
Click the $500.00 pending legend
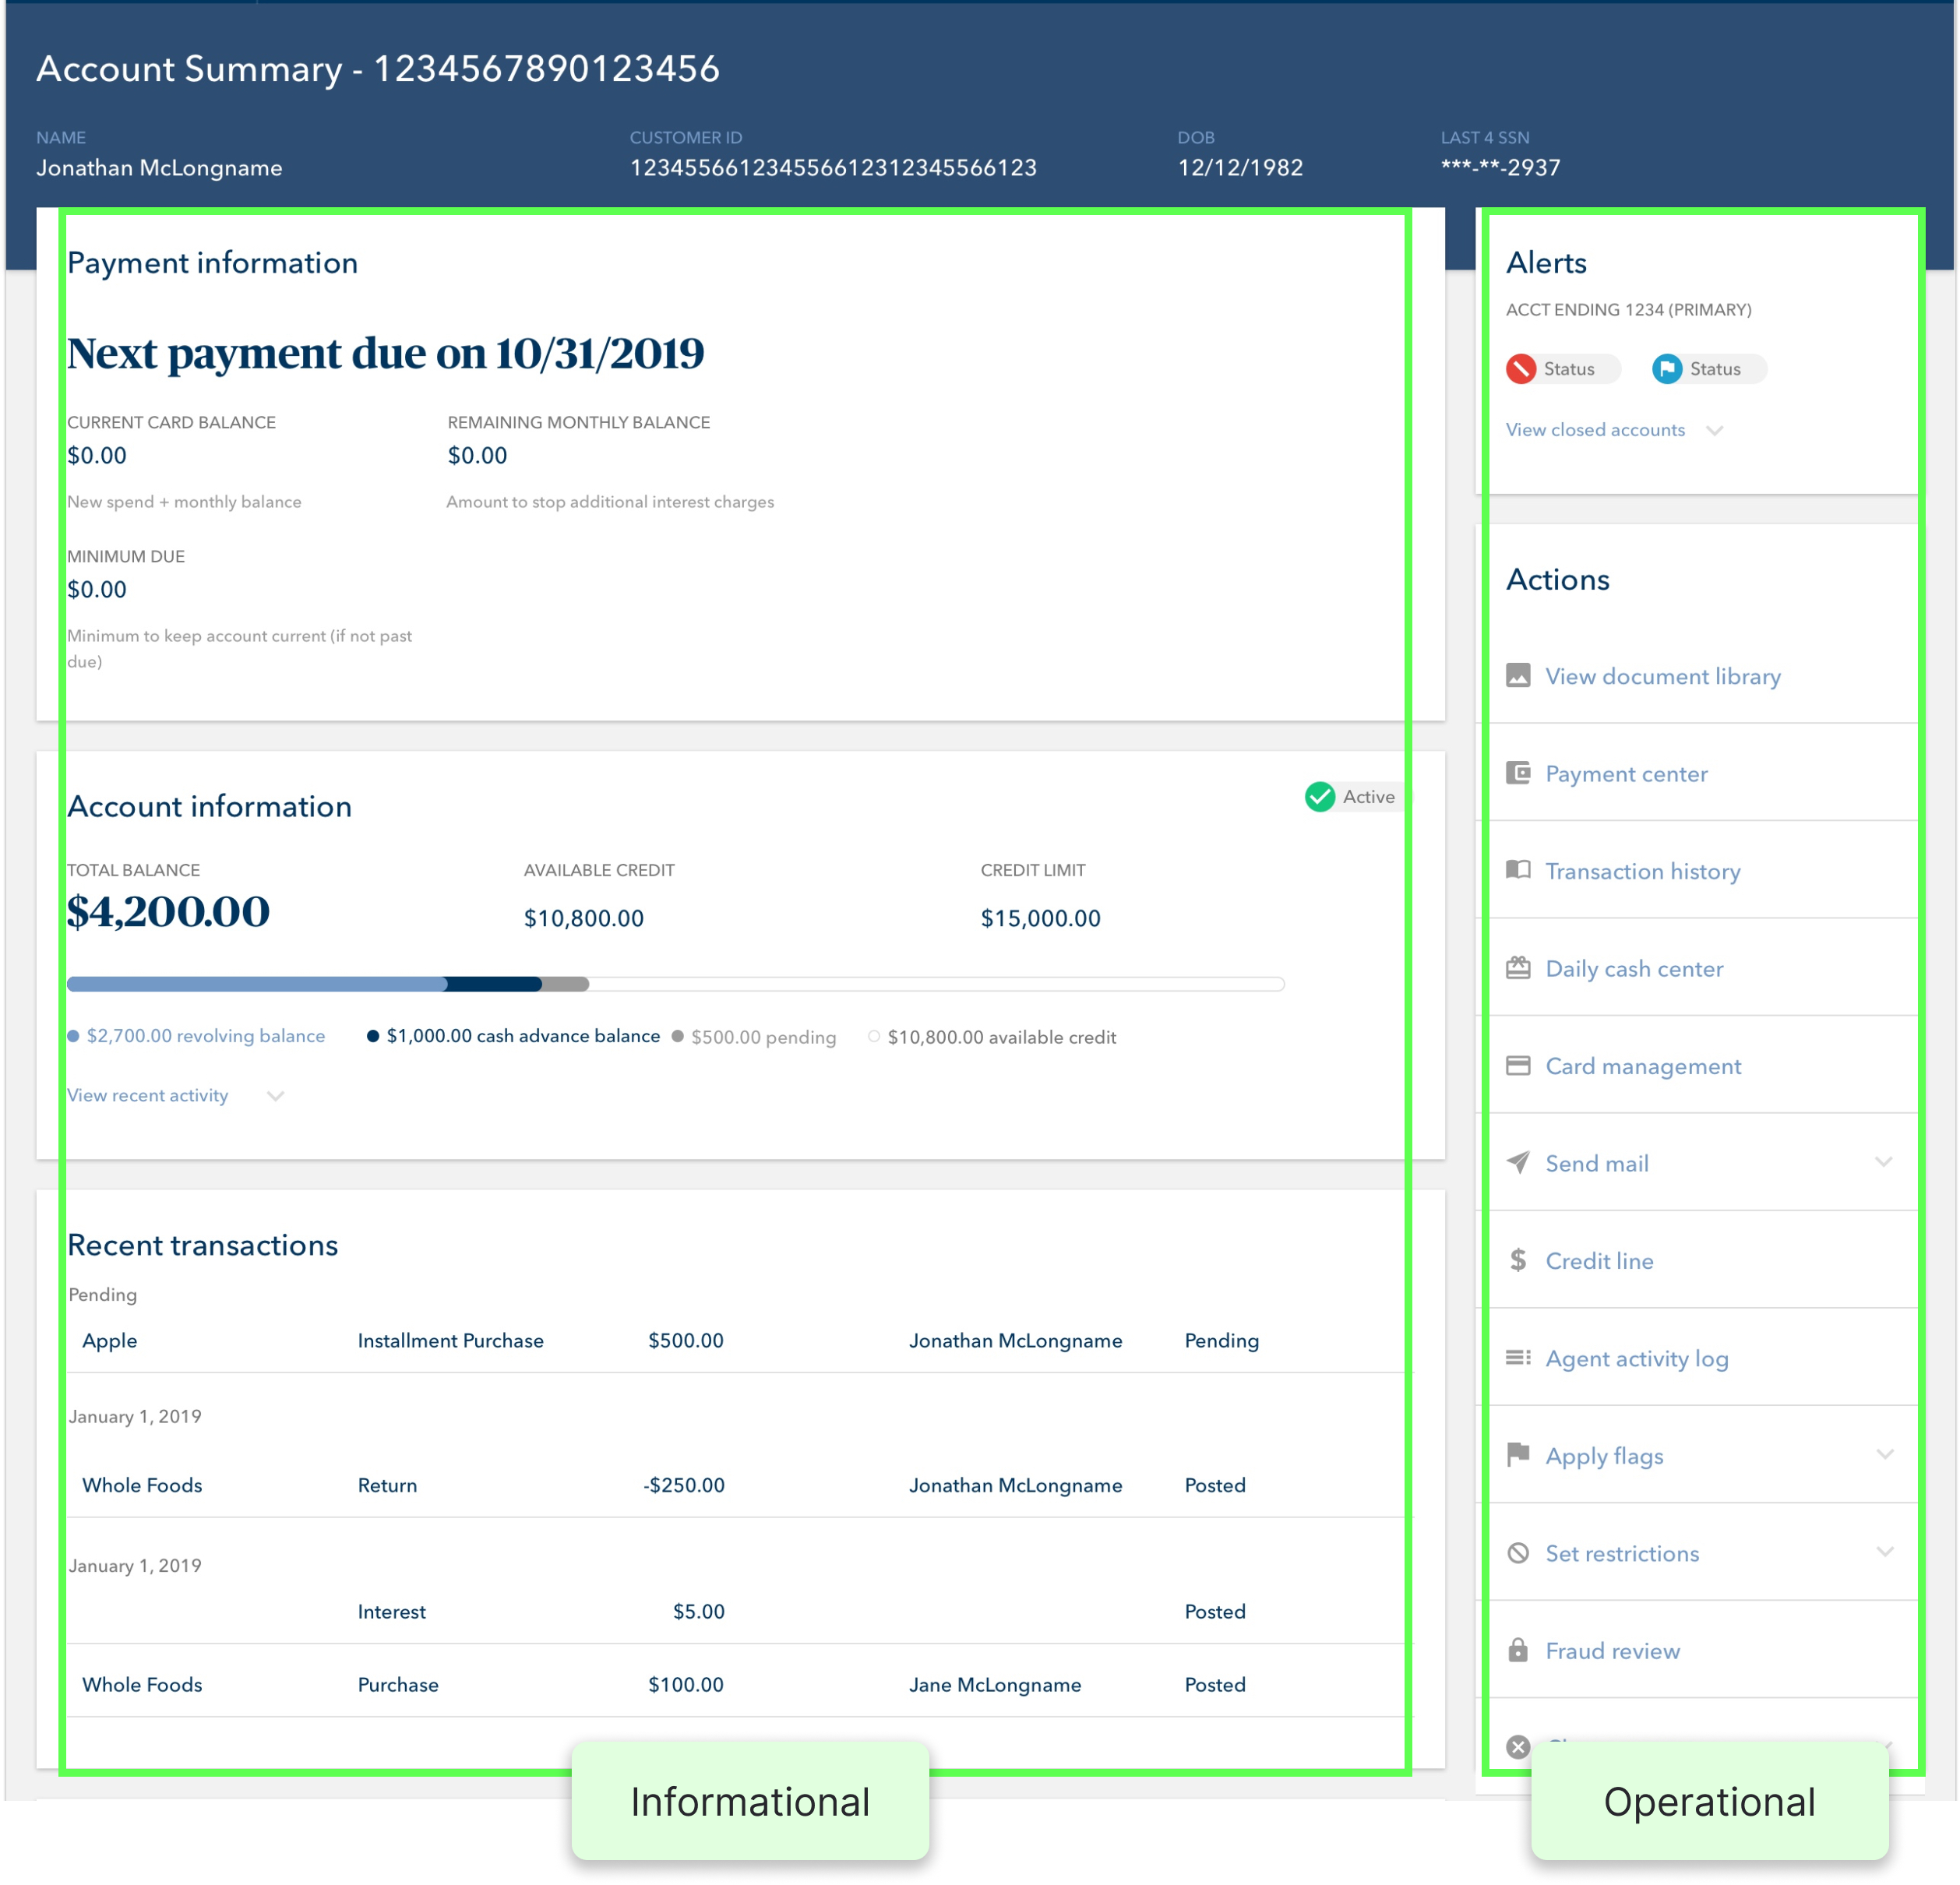click(x=754, y=1037)
